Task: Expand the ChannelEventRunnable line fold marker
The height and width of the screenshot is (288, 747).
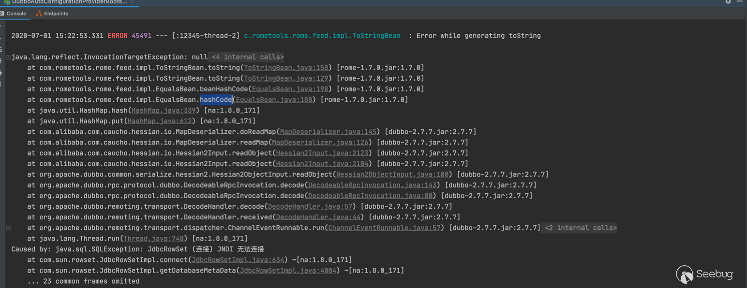Action: [x=8, y=228]
